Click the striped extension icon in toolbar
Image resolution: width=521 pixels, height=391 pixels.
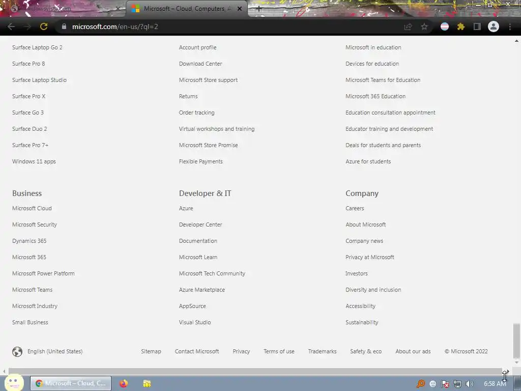point(445,26)
